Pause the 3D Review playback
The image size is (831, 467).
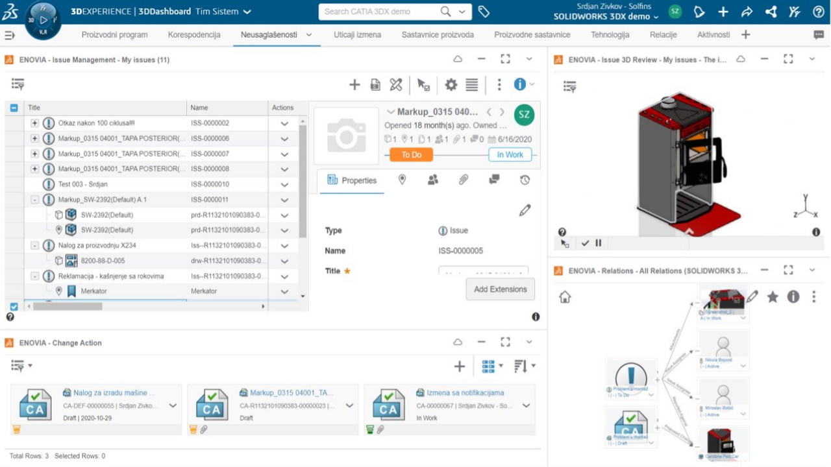coord(599,243)
